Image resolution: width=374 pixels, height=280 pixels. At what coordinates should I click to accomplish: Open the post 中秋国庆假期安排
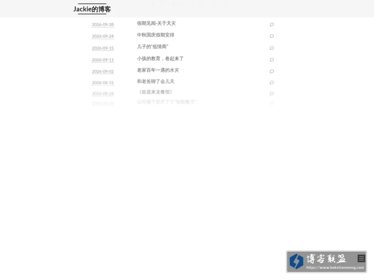(x=156, y=35)
